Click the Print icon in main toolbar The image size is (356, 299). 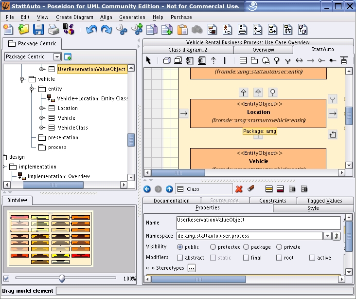coord(53,30)
